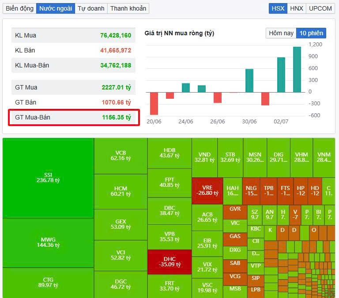The width and height of the screenshot is (339, 298).
Task: Click the VPB 35.53 tỷ tile
Action: (169, 237)
